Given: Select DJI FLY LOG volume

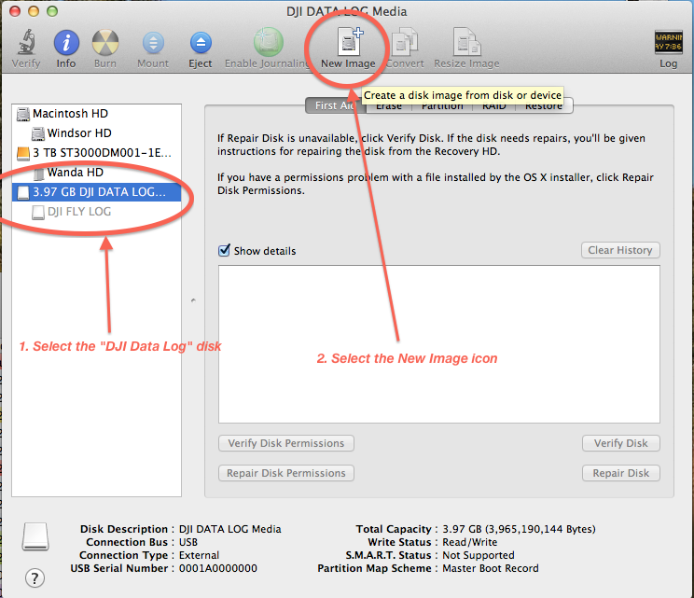Looking at the screenshot, I should (x=96, y=212).
